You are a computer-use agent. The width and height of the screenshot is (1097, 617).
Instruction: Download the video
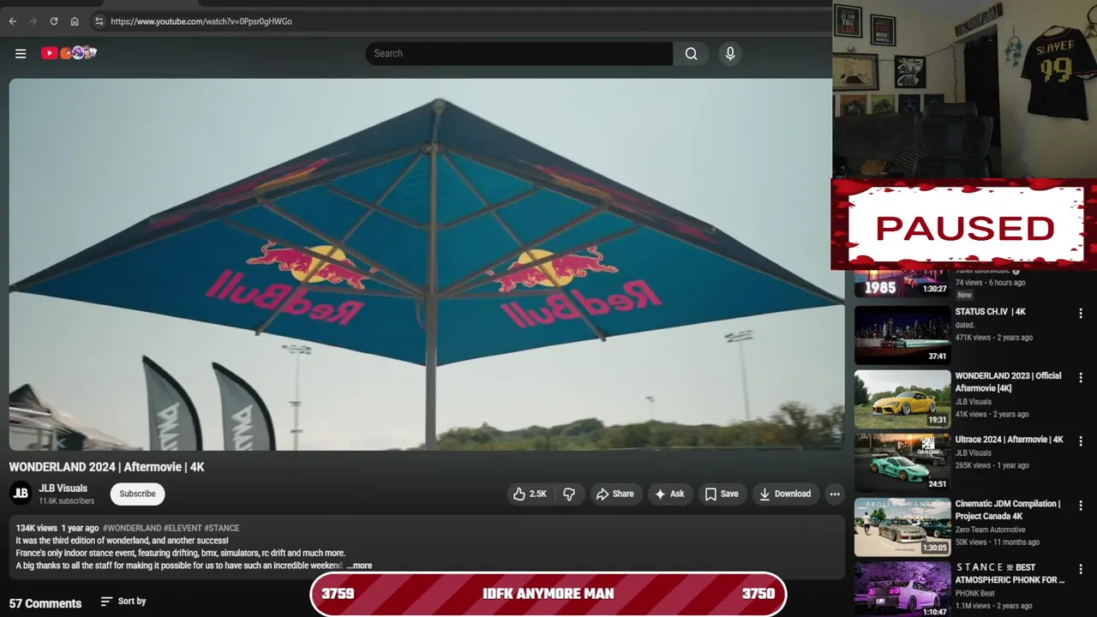point(785,494)
